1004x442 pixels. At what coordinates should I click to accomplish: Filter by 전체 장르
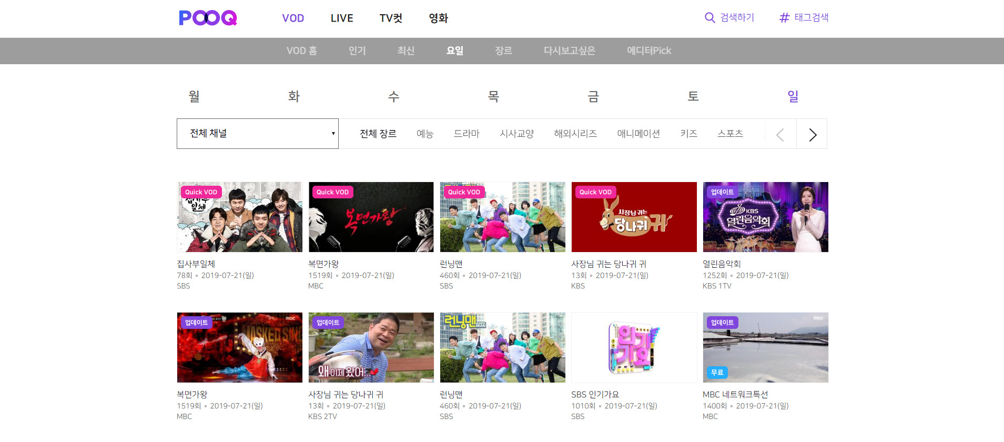[x=378, y=134]
